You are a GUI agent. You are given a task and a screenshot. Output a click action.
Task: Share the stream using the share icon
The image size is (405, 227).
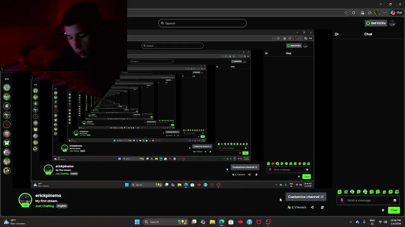312,207
